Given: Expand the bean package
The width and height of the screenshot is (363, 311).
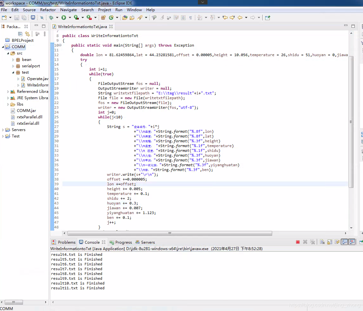Looking at the screenshot, I should 13,60.
